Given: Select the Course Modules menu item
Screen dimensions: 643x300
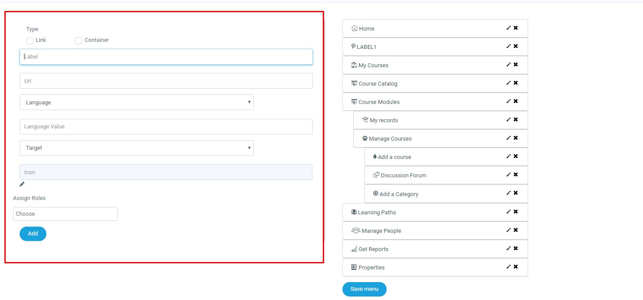Looking at the screenshot, I should [x=379, y=102].
